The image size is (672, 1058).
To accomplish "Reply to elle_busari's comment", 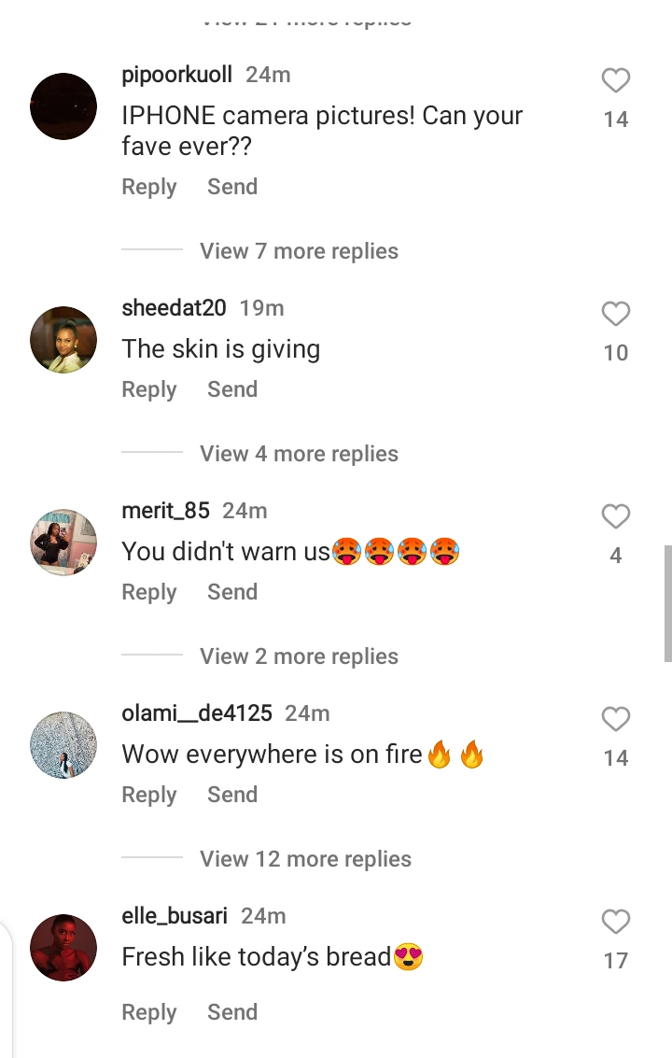I will pyautogui.click(x=149, y=1012).
